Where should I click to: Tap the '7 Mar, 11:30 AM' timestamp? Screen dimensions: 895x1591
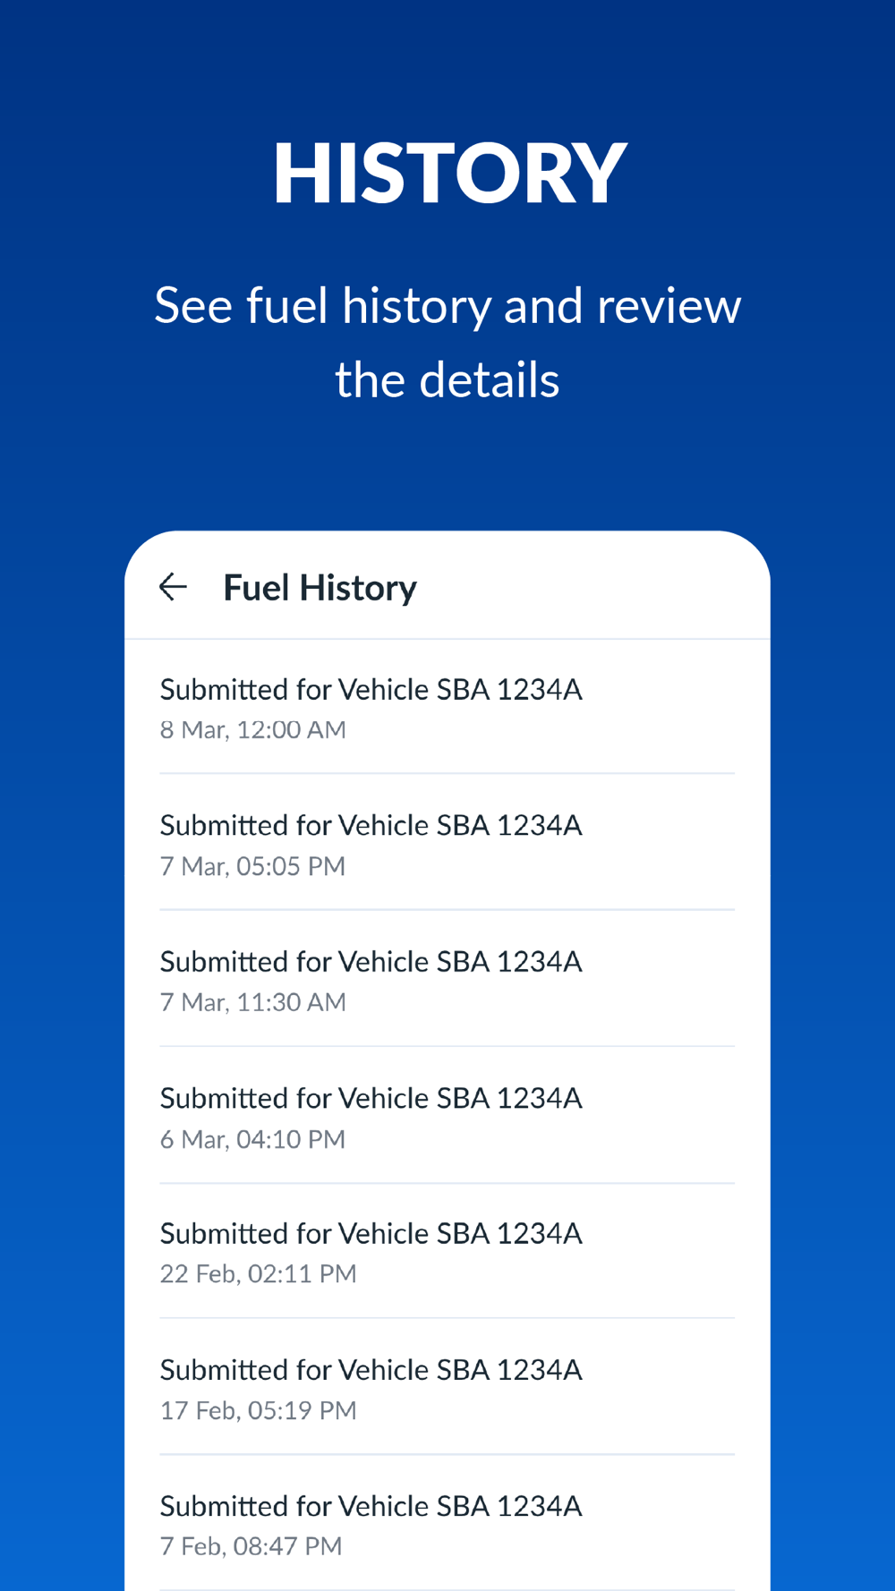point(252,1002)
